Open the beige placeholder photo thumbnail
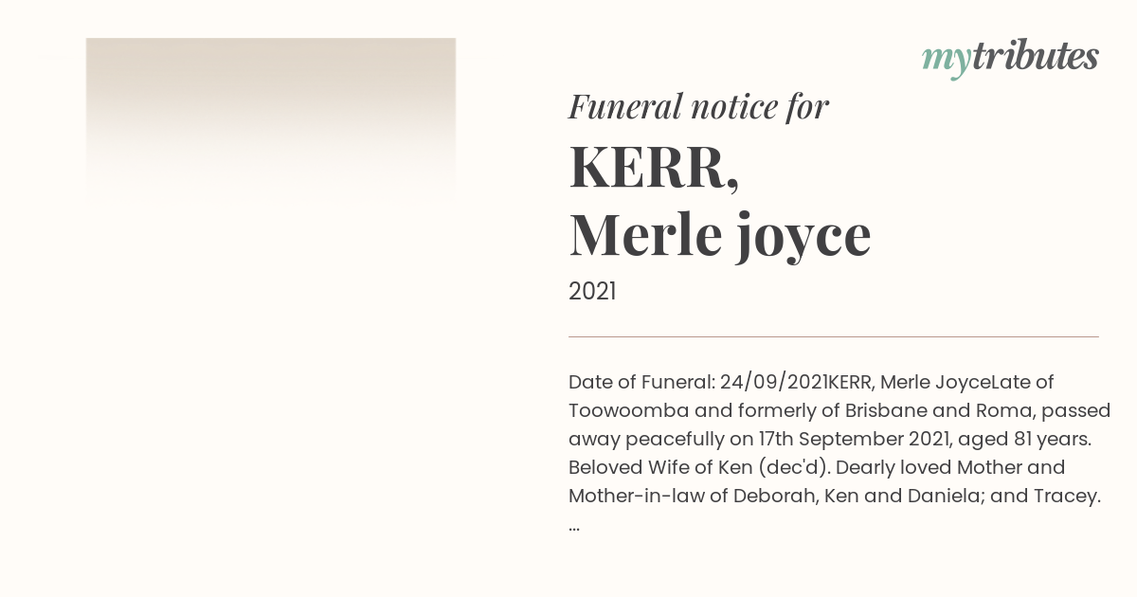This screenshot has width=1137, height=597. click(x=271, y=118)
